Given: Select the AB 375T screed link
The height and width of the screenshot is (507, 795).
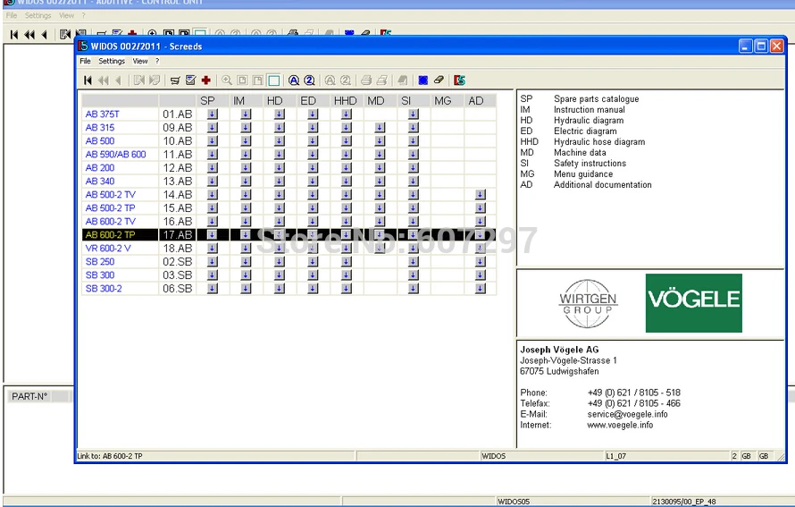Looking at the screenshot, I should click(x=103, y=114).
